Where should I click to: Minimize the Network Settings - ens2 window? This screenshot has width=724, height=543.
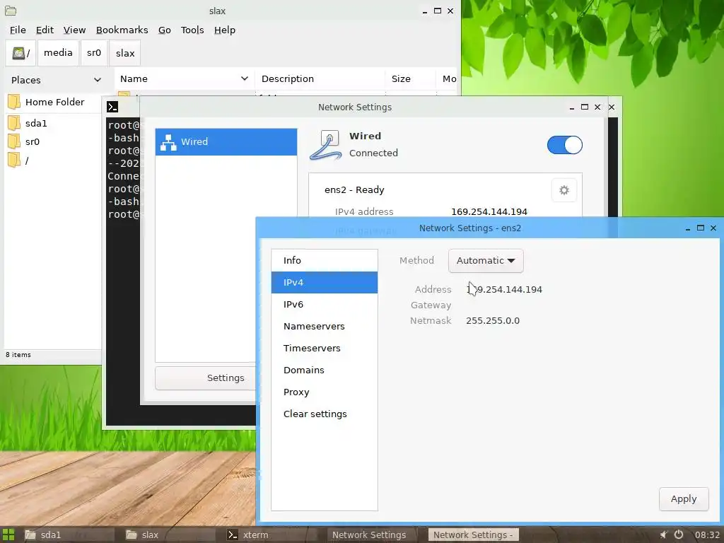coord(688,228)
